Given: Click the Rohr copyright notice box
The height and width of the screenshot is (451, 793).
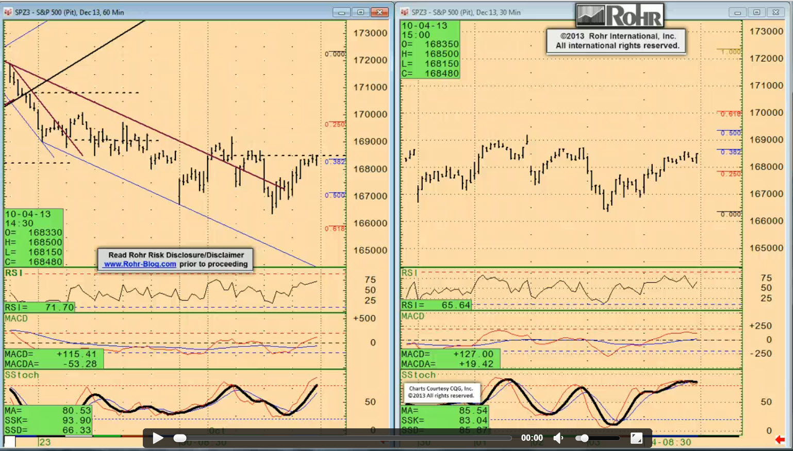Looking at the screenshot, I should pos(617,41).
